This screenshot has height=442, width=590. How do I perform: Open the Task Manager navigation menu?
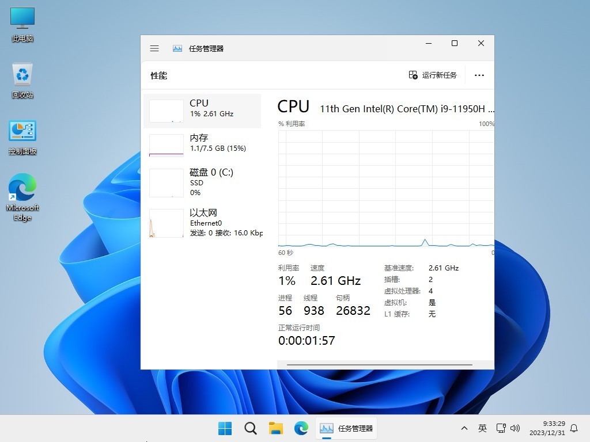[x=154, y=48]
